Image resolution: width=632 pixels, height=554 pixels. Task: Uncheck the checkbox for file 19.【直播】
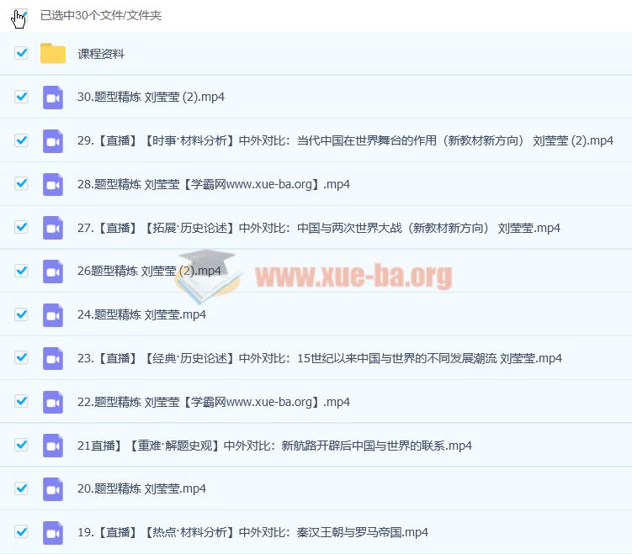coord(21,532)
